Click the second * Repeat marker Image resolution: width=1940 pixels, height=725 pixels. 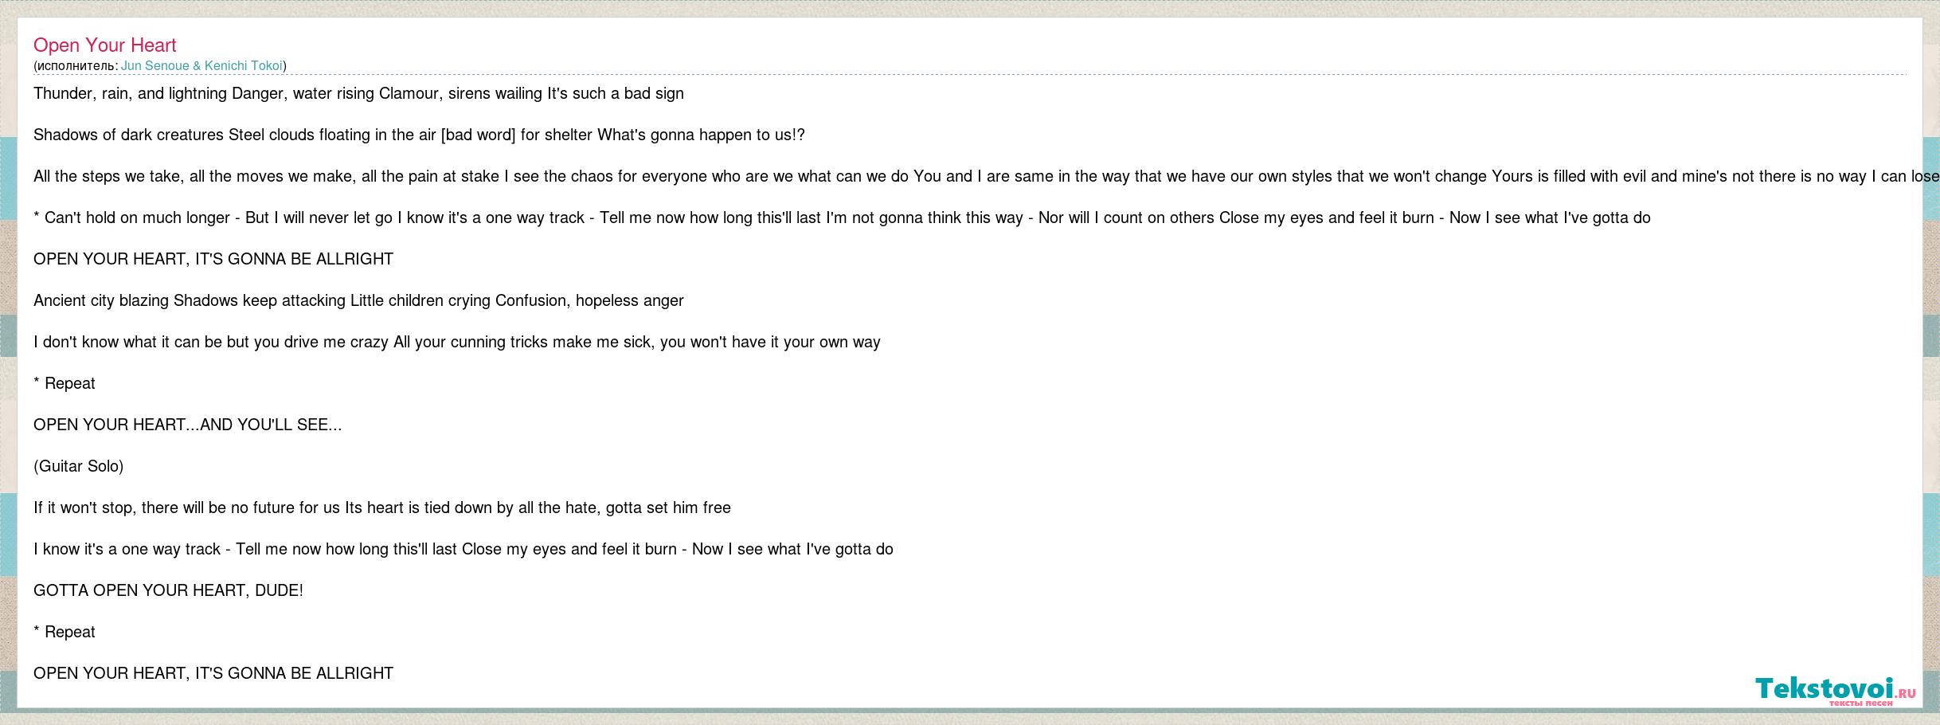tap(65, 632)
